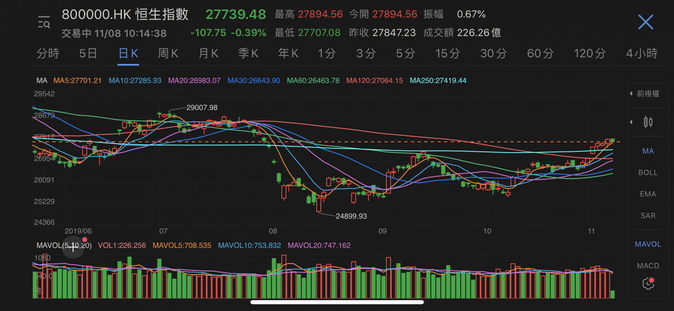Viewport: 674px width, 311px height.
Task: Tap the 24899.93 low price marker
Action: 351,216
